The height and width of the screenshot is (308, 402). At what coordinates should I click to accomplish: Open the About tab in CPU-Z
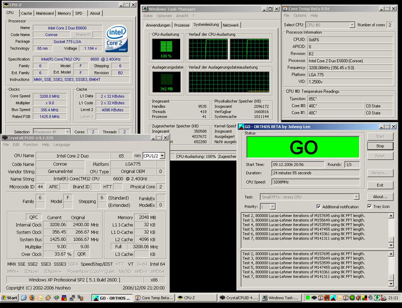click(95, 13)
